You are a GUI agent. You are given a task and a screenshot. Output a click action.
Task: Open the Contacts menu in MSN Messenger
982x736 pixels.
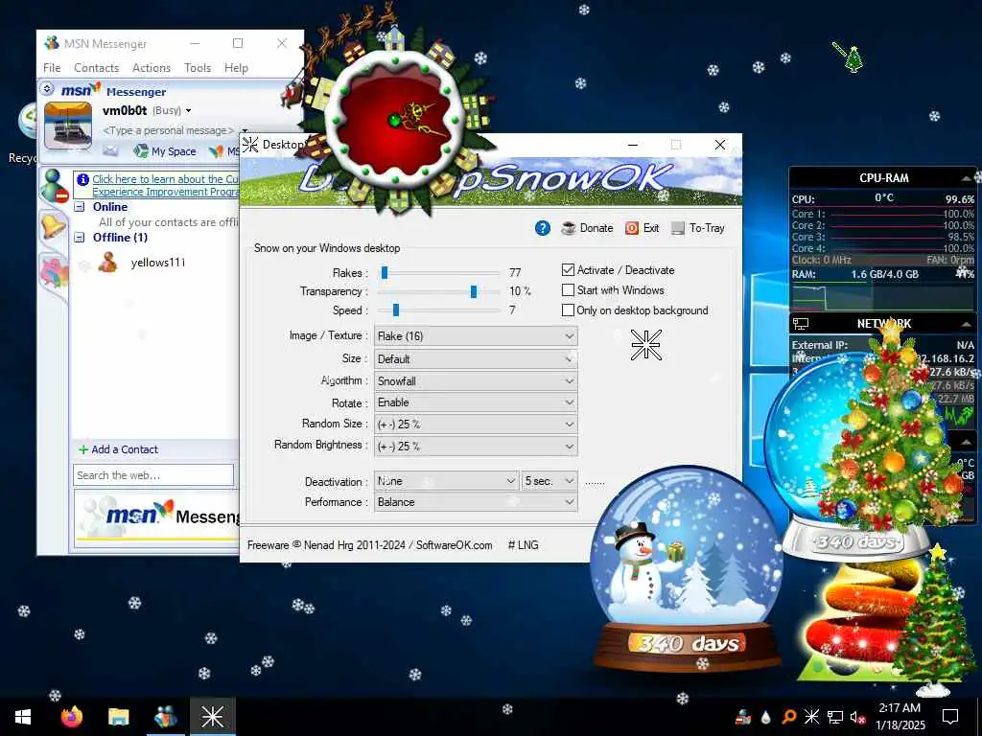click(x=97, y=68)
